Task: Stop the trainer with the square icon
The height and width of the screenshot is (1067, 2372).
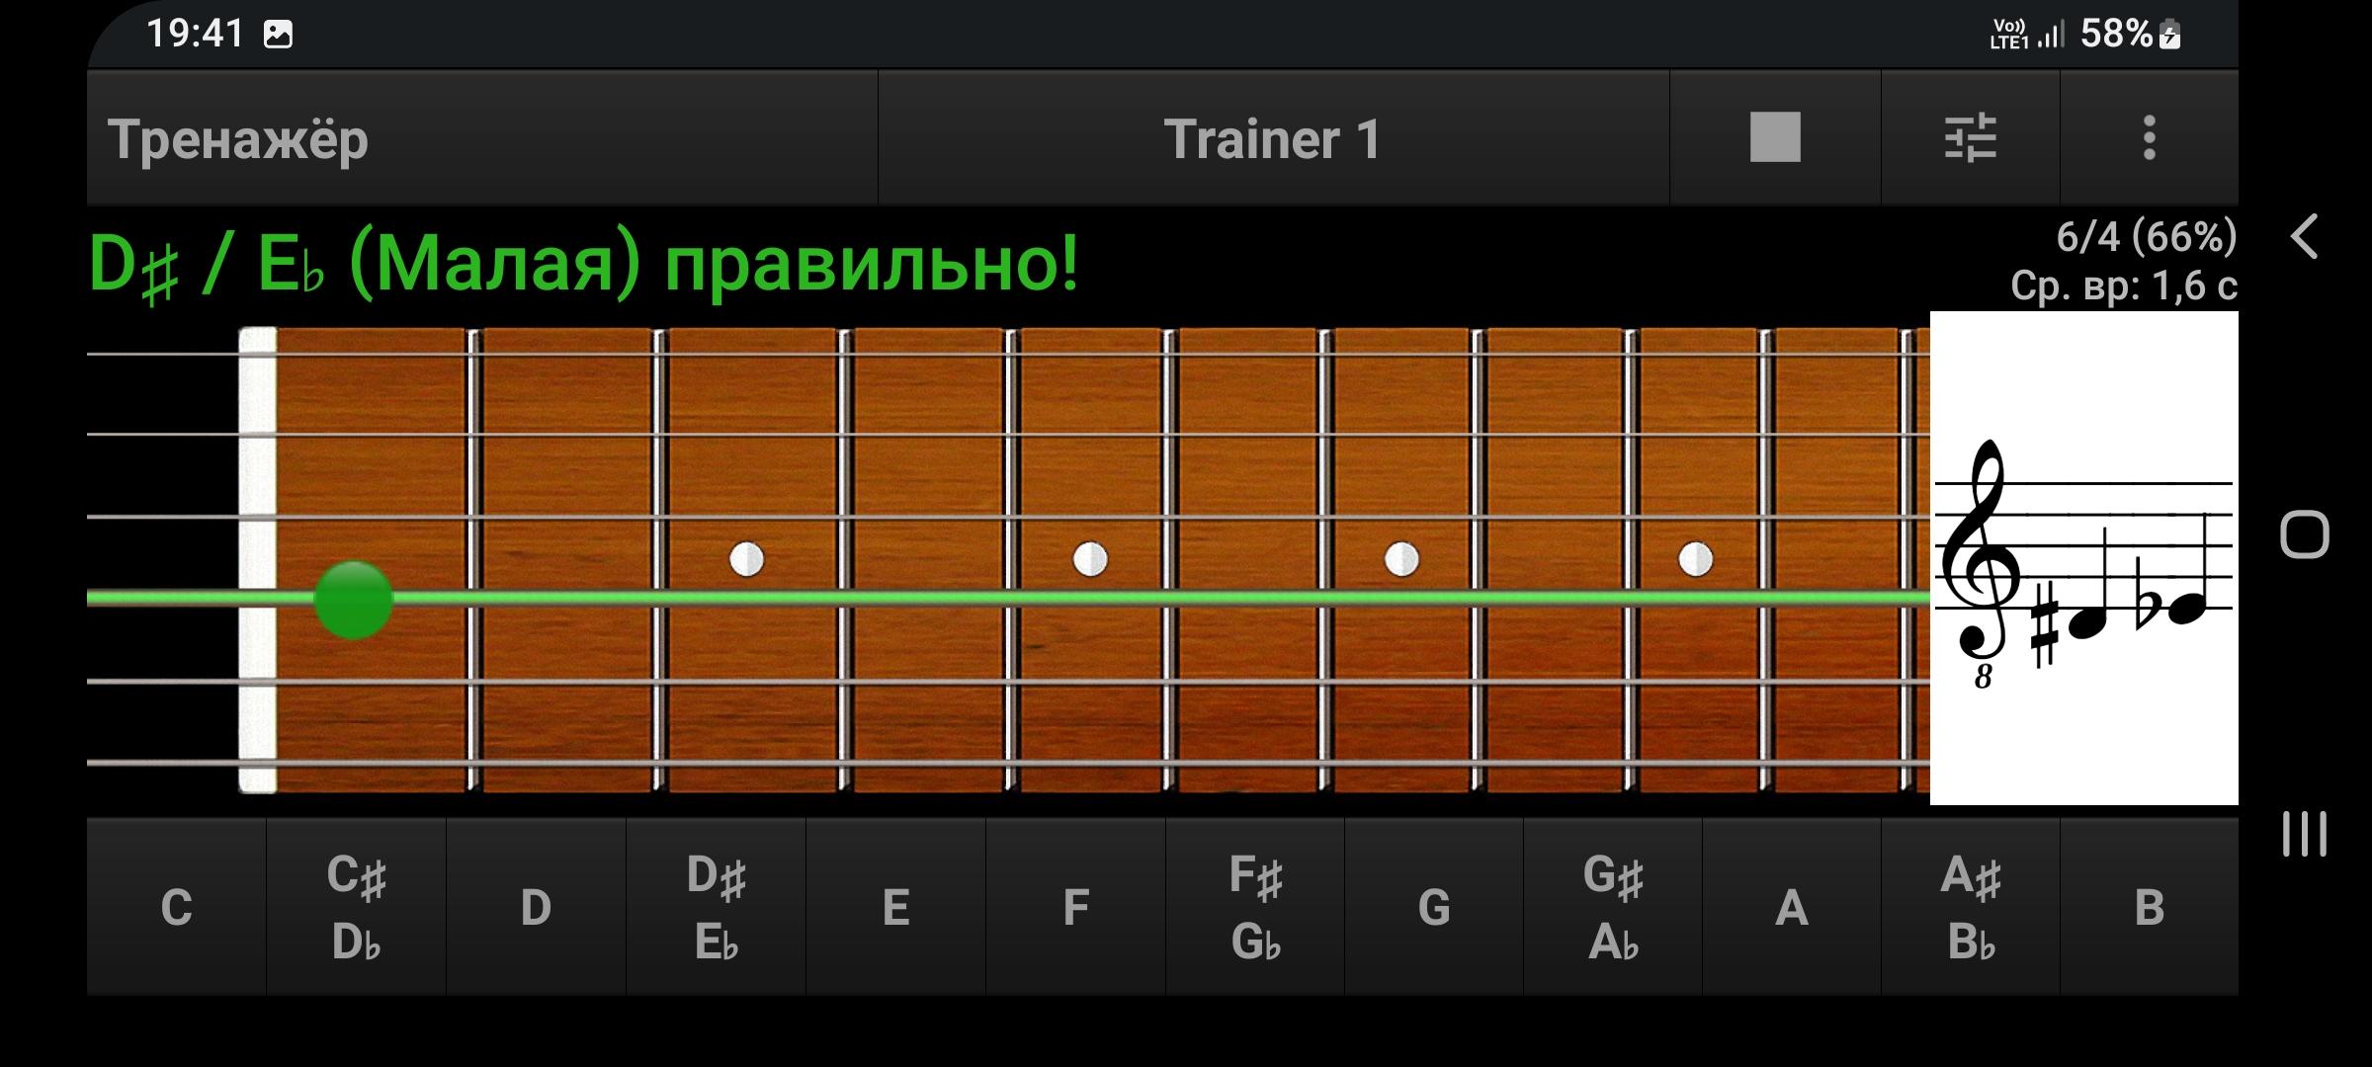Action: point(1775,137)
